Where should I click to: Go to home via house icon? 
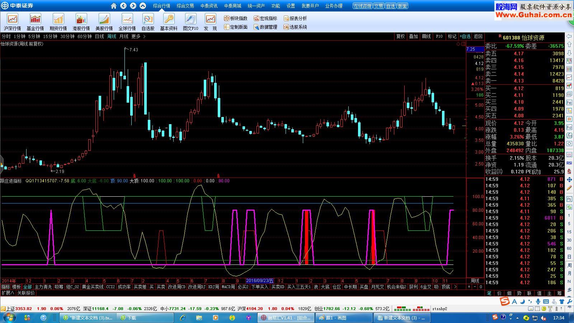[x=114, y=6]
